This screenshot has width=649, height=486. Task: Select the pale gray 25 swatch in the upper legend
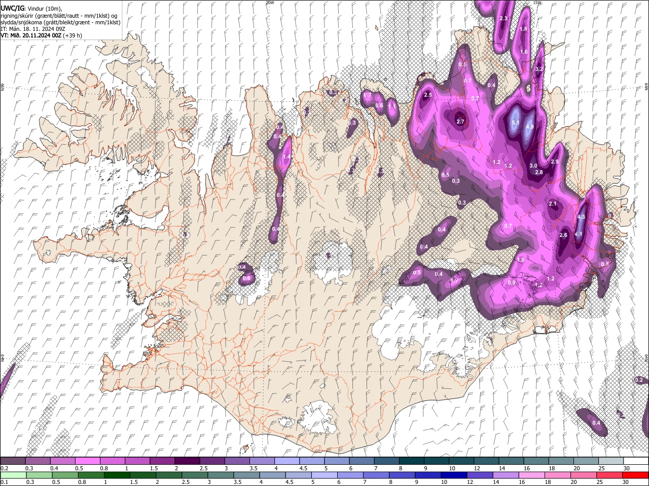(611, 461)
